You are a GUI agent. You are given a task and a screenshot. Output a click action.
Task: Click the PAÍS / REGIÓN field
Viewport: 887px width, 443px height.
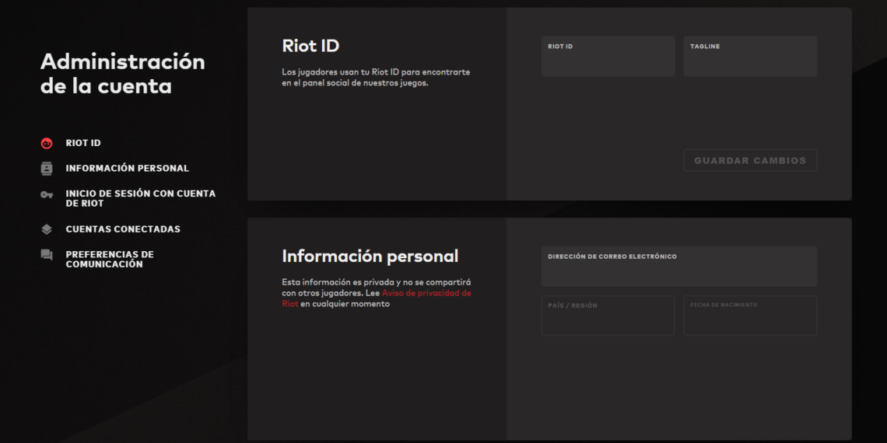pyautogui.click(x=608, y=316)
